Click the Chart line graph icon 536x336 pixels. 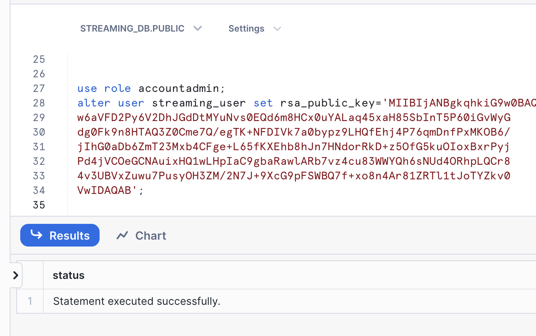[x=122, y=236]
